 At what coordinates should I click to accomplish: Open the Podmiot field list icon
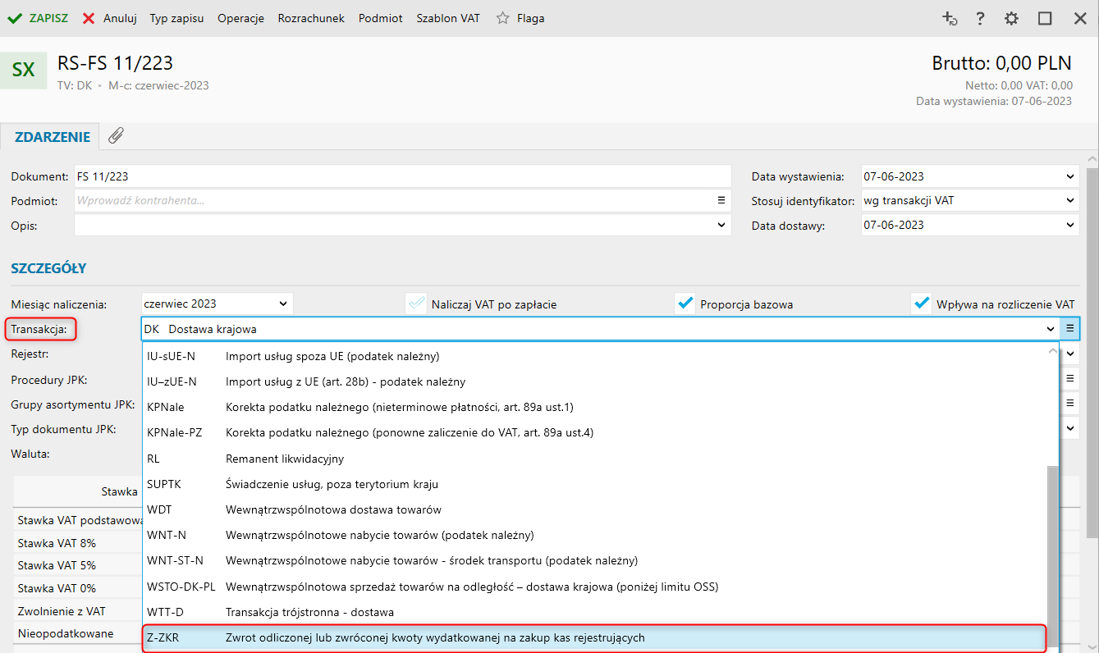tap(721, 200)
